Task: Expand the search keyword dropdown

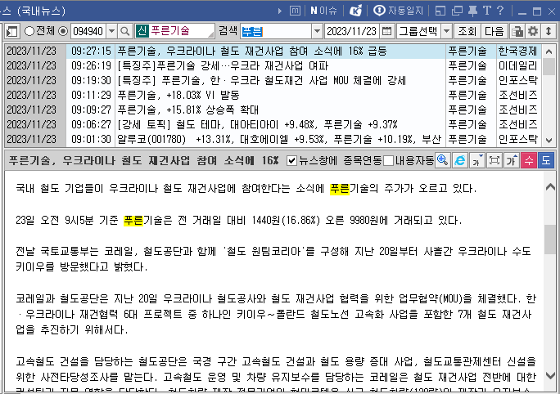Action: 317,31
